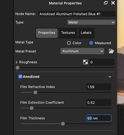Click the Roughness value field
Image resolution: width=124 pixels, height=135 pixels.
[x=102, y=62]
